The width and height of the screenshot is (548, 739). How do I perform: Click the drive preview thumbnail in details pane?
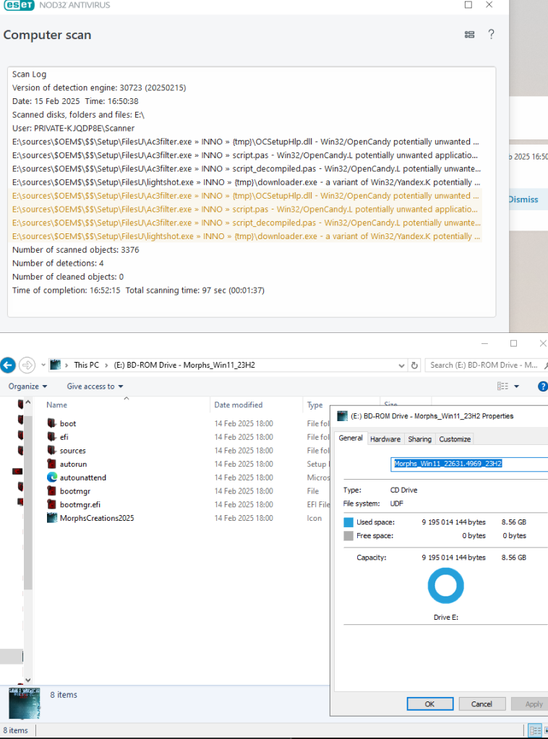tap(24, 703)
